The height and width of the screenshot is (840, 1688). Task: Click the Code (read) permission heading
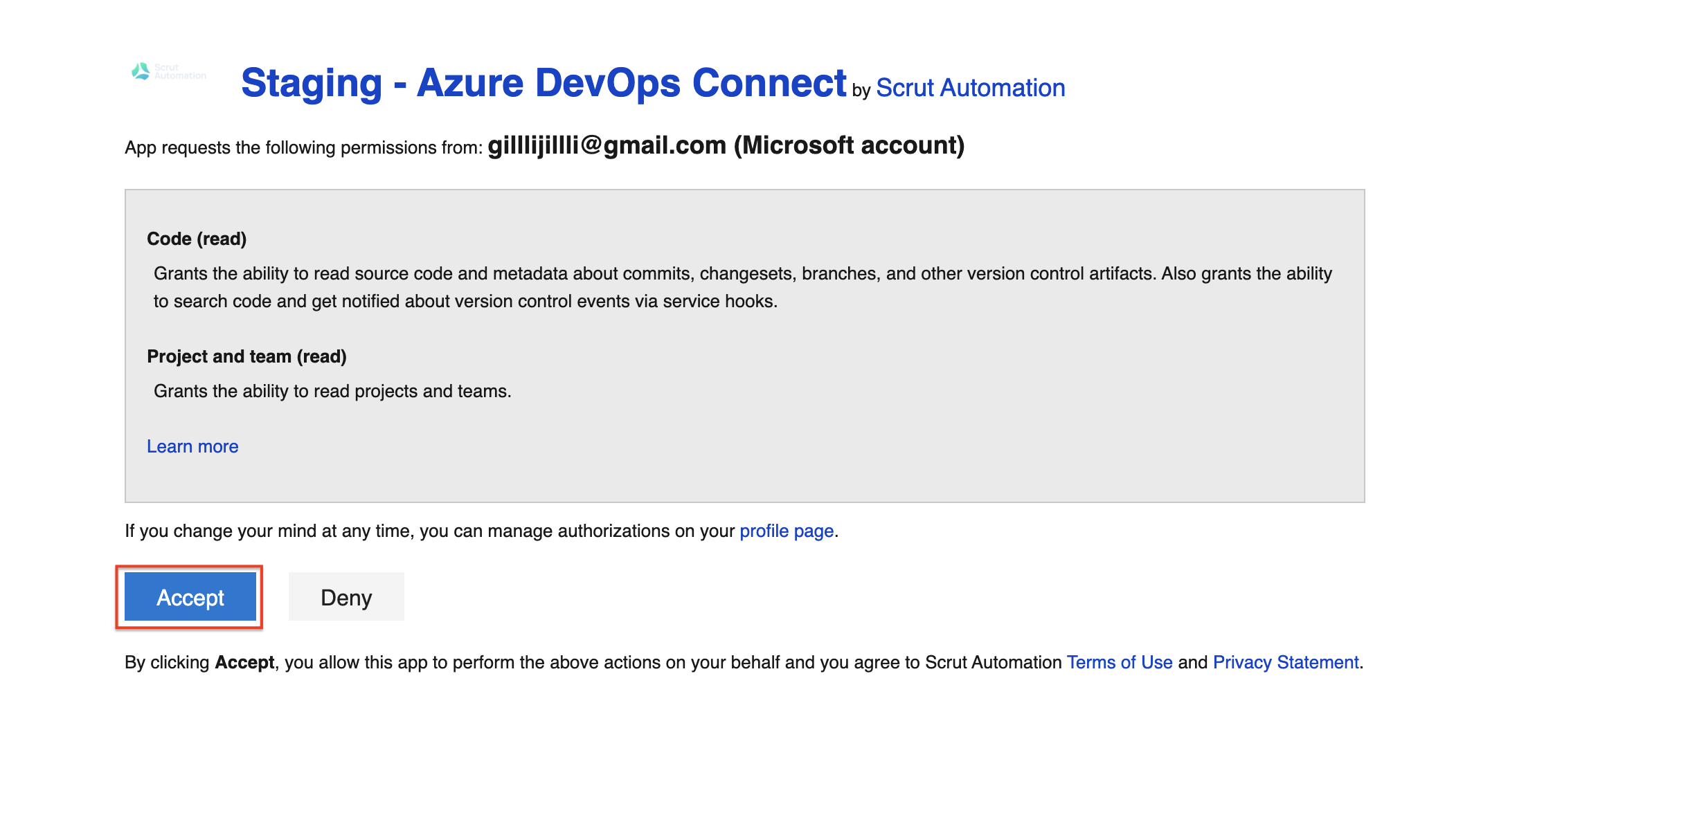[197, 239]
